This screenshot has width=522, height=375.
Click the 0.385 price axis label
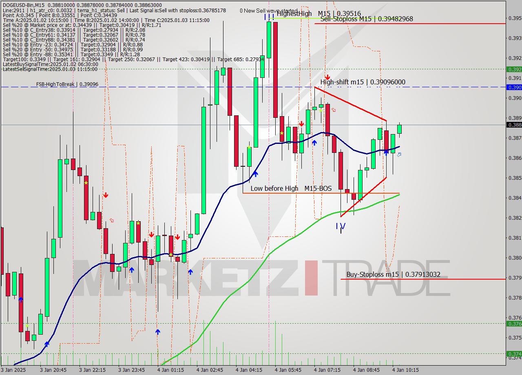(x=515, y=178)
